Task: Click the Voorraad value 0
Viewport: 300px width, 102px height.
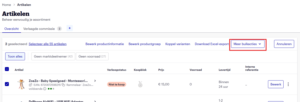Action: click(191, 84)
